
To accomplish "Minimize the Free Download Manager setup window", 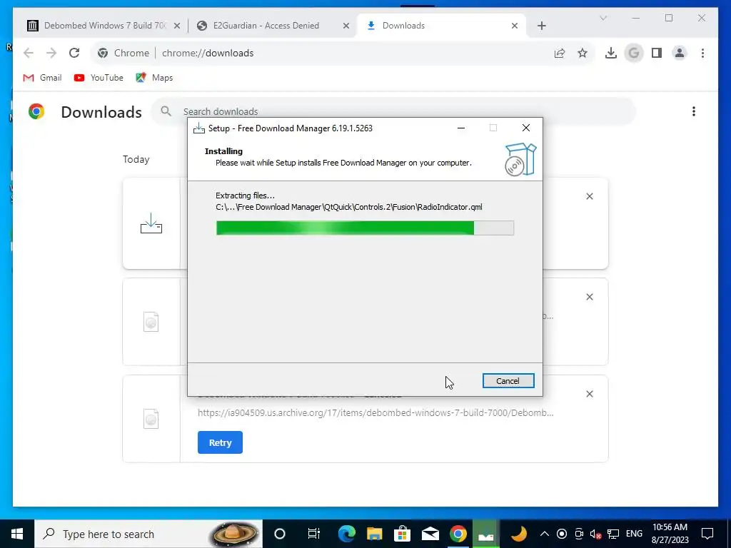I will pyautogui.click(x=461, y=128).
